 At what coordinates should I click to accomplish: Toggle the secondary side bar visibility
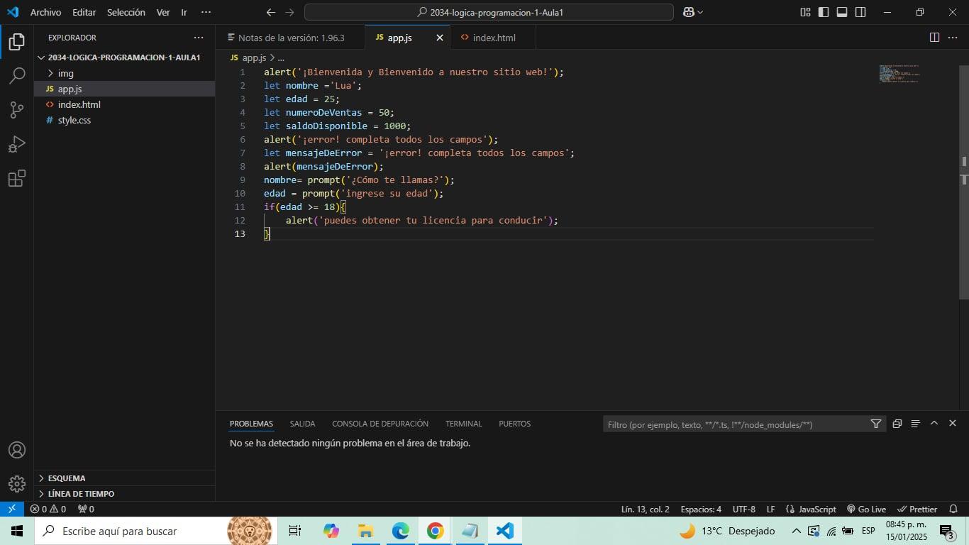(860, 12)
